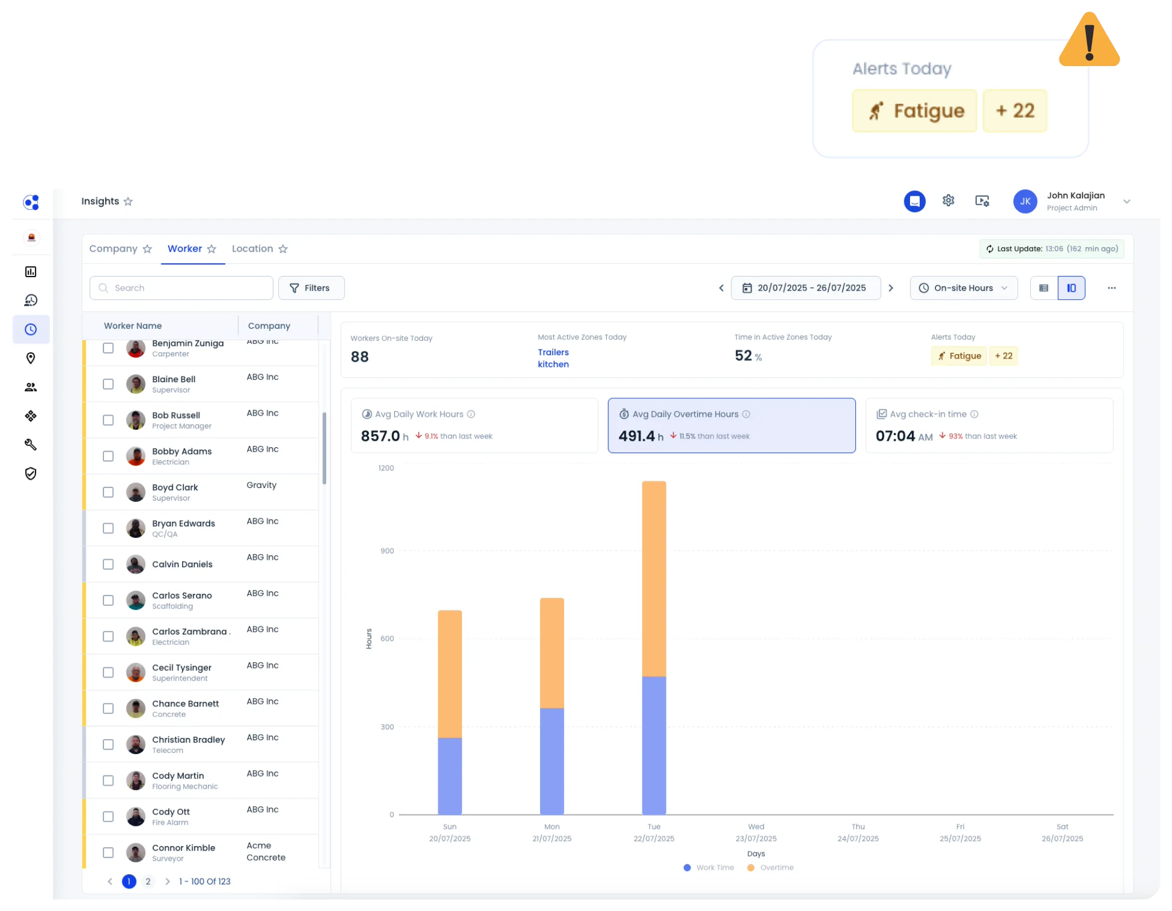Switch to the Location tab
Screen dimensions: 1172x911
pyautogui.click(x=252, y=249)
